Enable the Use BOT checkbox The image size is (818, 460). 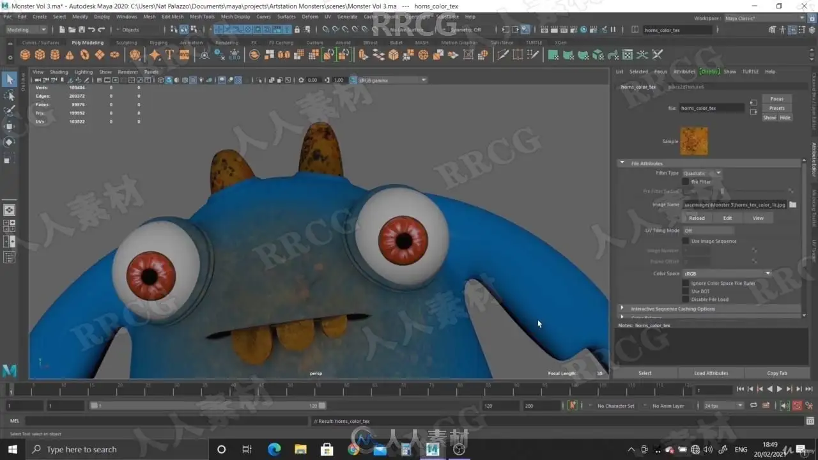(686, 291)
